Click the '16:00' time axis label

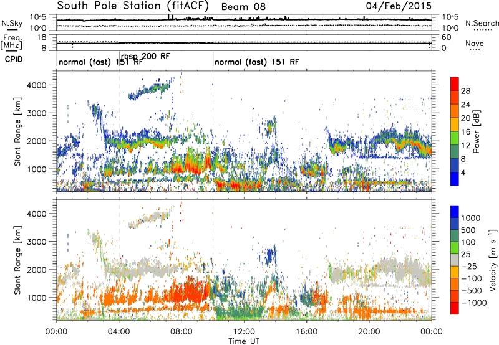(306, 332)
